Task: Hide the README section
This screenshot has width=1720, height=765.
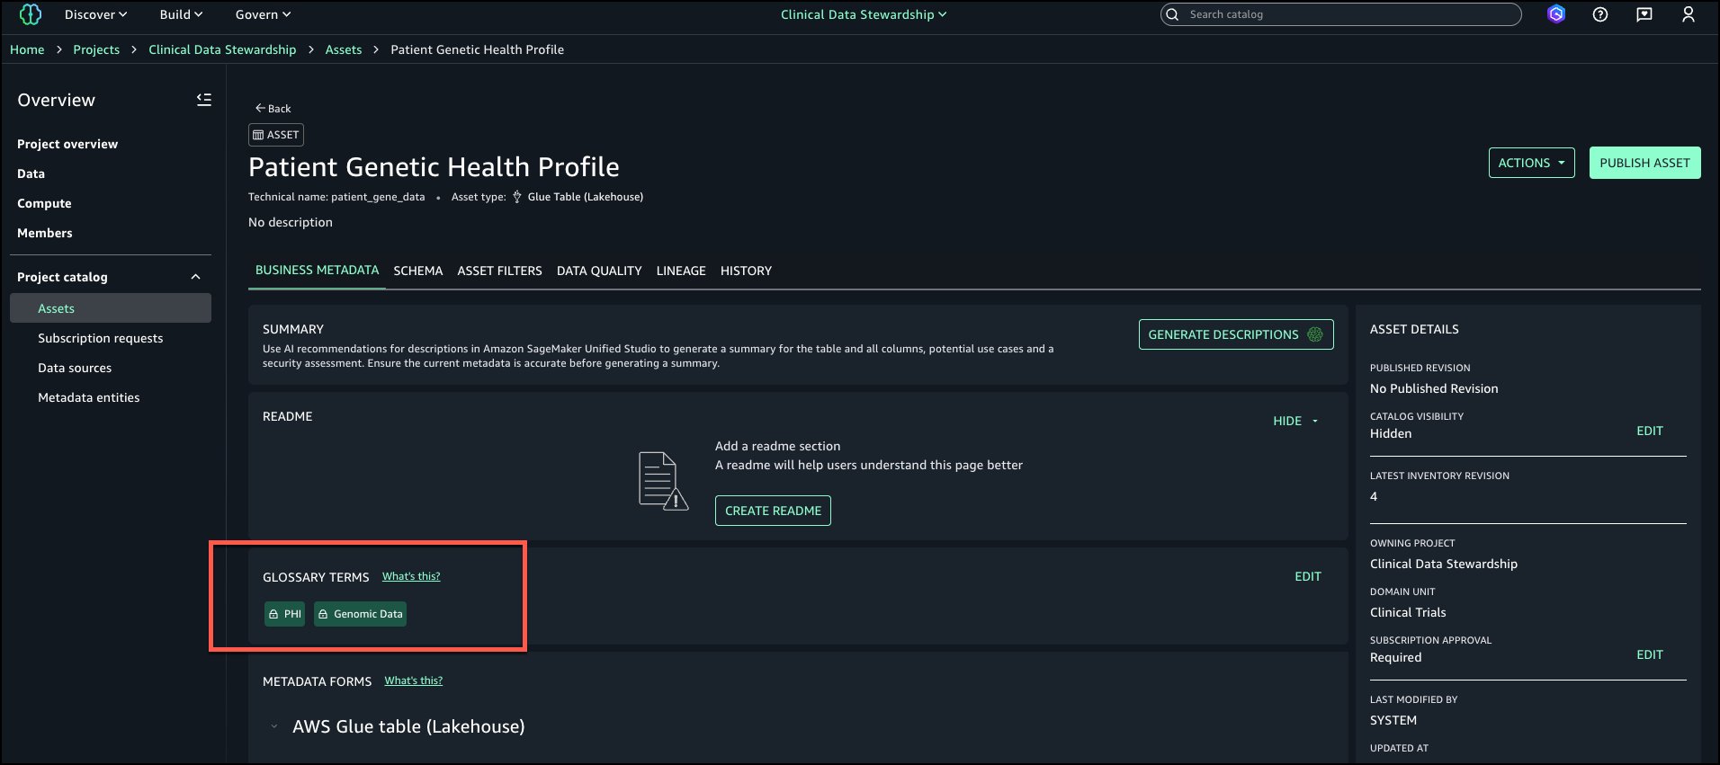Action: coord(1295,421)
